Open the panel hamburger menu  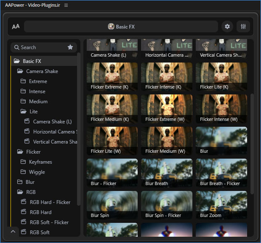pyautogui.click(x=66, y=5)
